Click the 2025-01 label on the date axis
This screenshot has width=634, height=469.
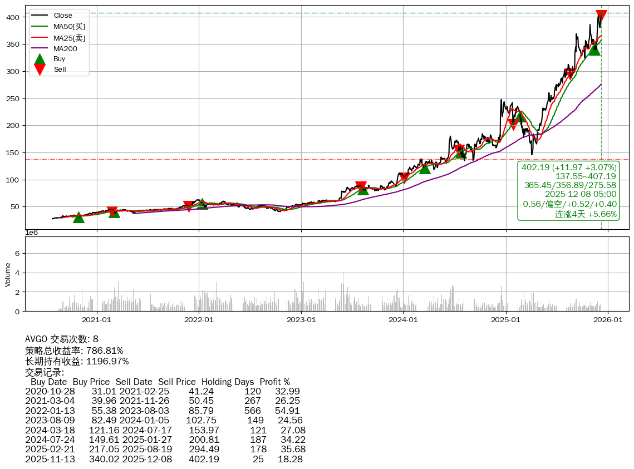(x=505, y=320)
